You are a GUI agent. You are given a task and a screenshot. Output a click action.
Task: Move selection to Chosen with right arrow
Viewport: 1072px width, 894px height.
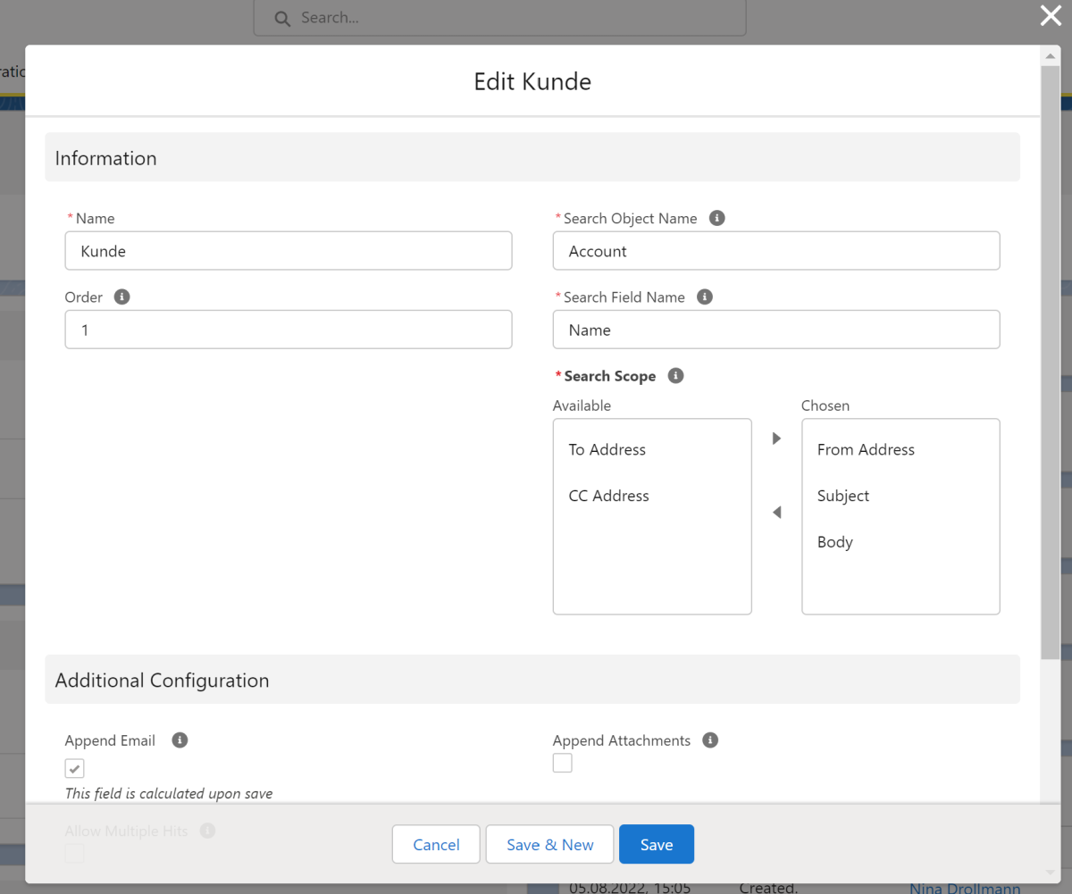coord(776,439)
